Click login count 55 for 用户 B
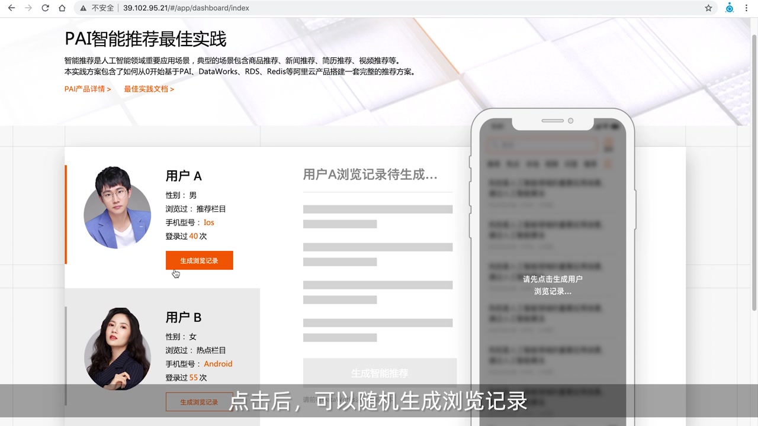The width and height of the screenshot is (758, 426). click(193, 377)
